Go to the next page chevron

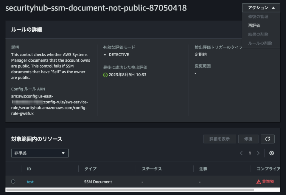pos(258,153)
